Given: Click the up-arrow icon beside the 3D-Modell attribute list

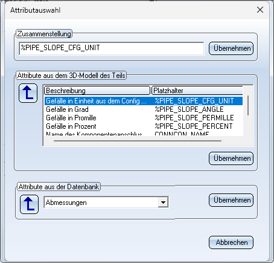Looking at the screenshot, I should (x=28, y=93).
